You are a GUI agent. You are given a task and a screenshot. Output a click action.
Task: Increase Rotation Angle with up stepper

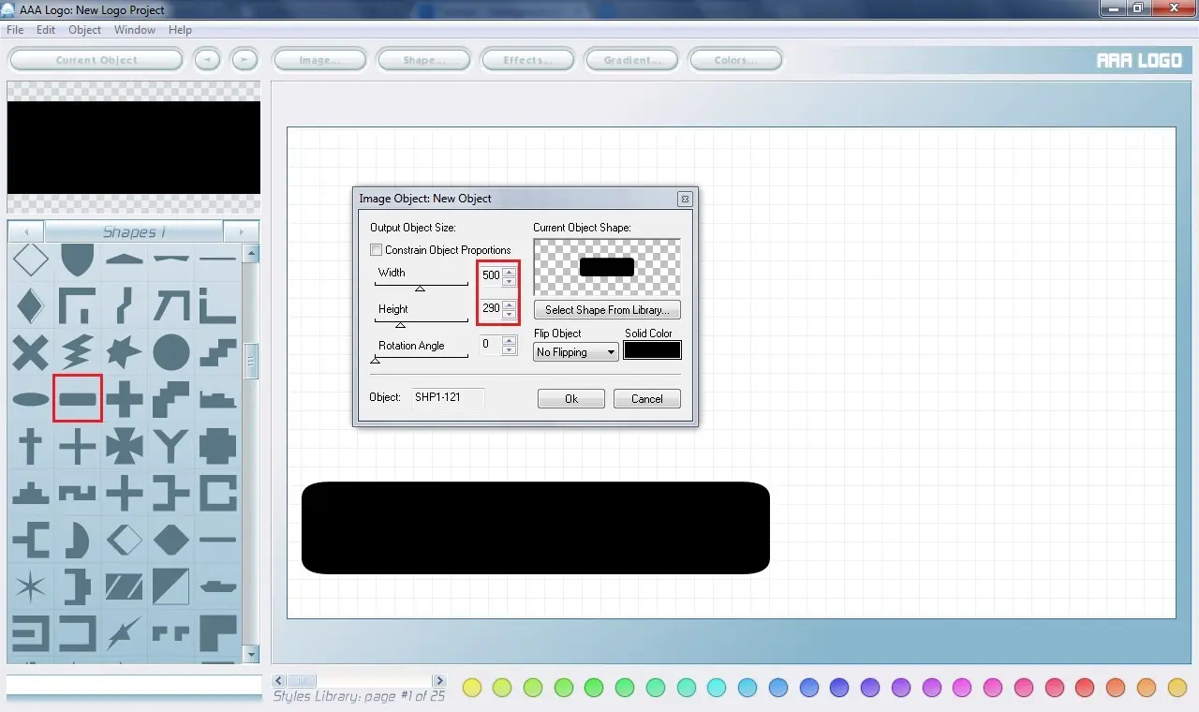coord(510,341)
